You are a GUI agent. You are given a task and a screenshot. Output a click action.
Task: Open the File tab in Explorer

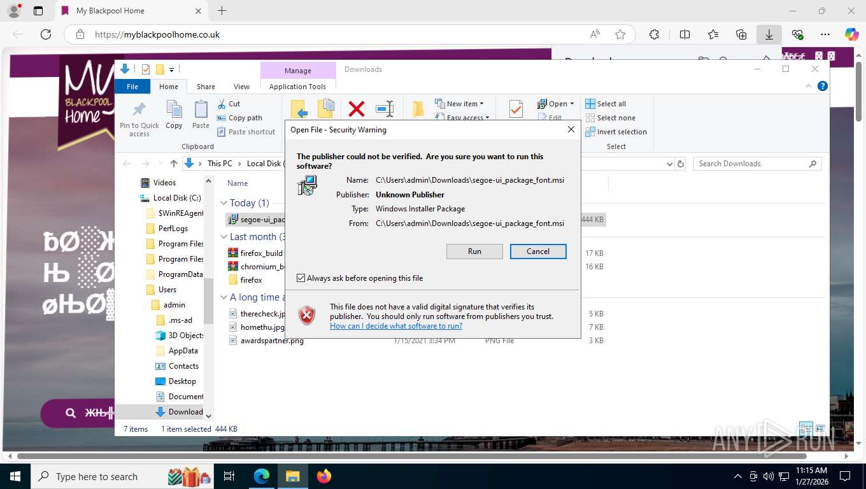[132, 87]
